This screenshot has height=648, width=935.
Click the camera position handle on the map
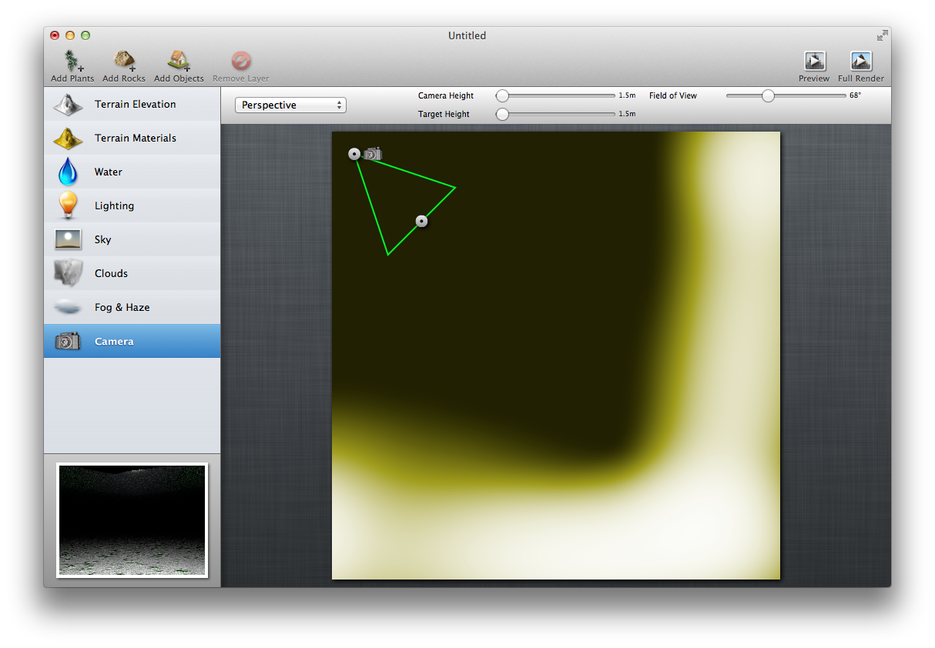pos(354,154)
